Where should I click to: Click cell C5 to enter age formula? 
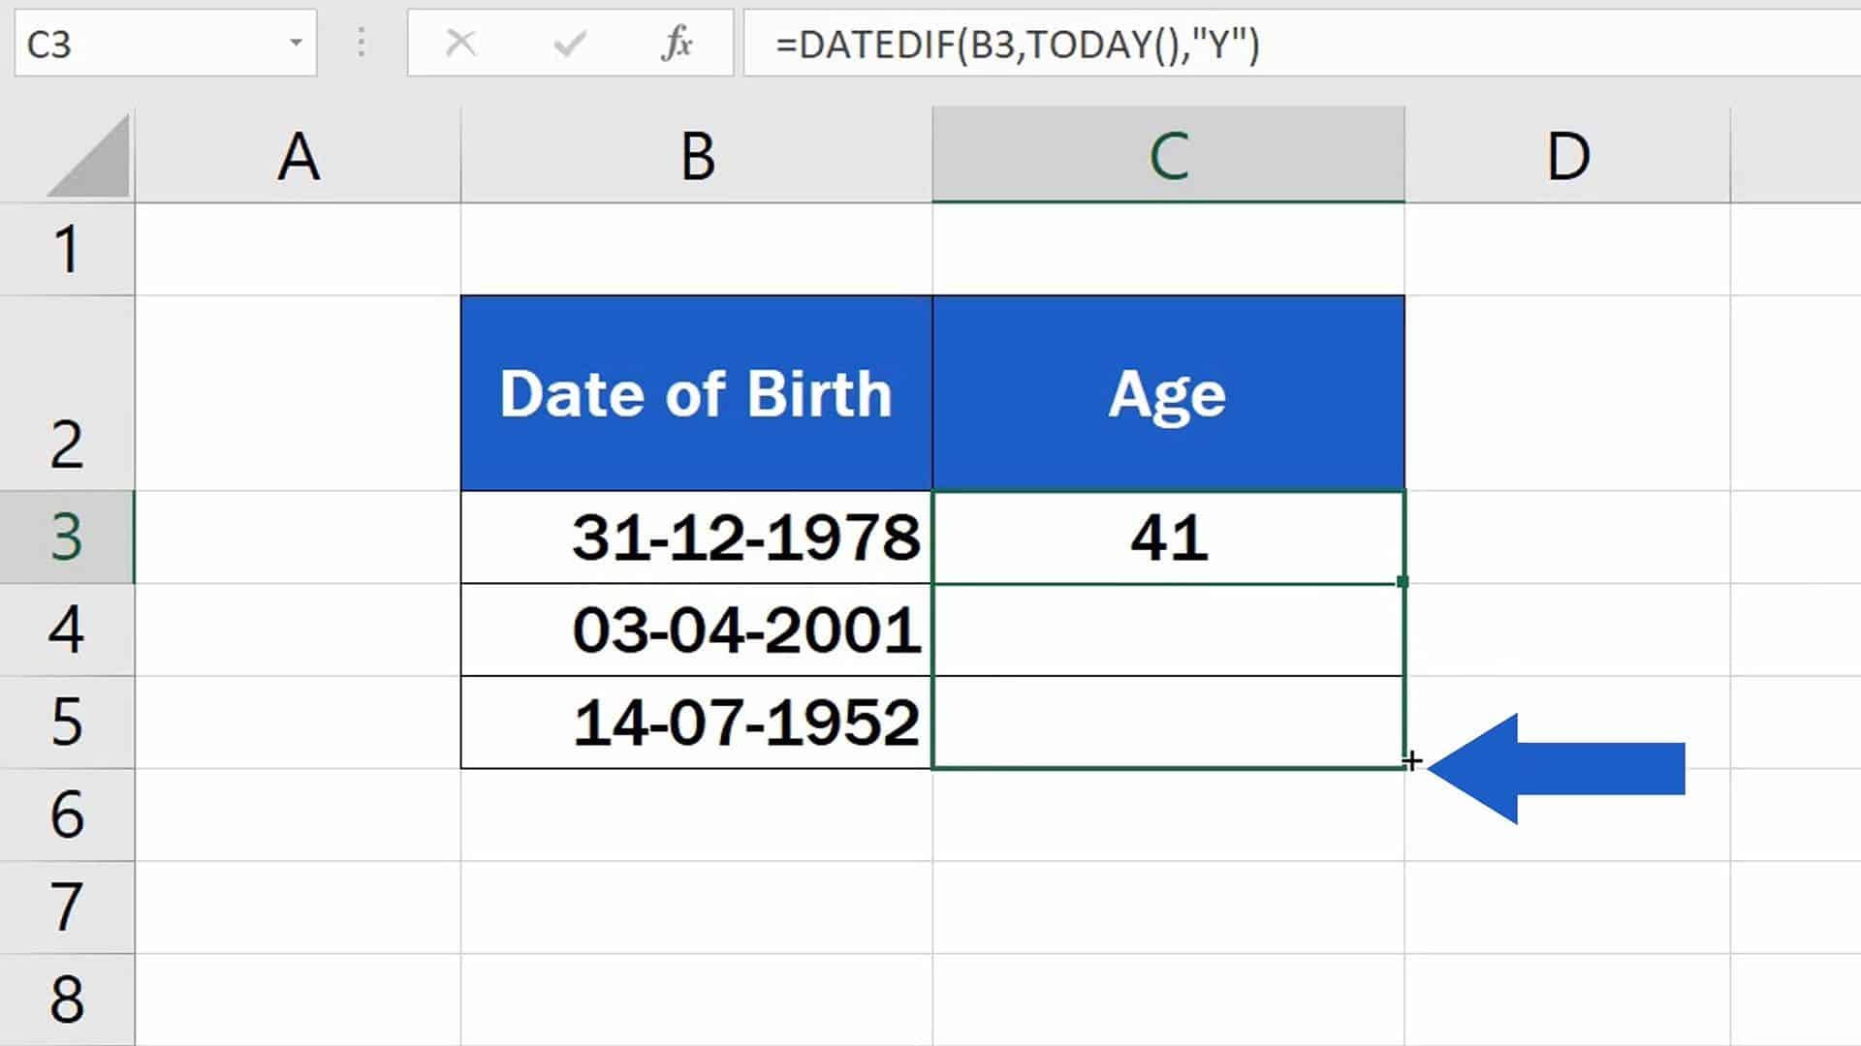pos(1167,721)
